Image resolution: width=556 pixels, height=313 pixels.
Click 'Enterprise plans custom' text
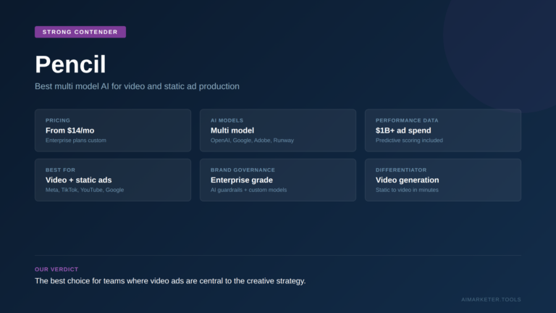pyautogui.click(x=76, y=141)
